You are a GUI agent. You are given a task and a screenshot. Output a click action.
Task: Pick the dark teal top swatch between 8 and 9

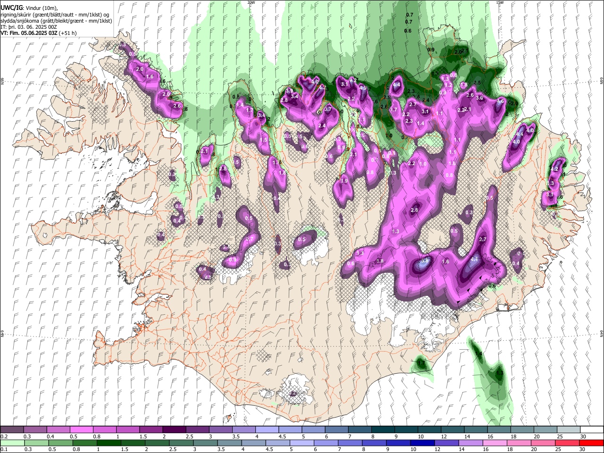click(x=383, y=430)
